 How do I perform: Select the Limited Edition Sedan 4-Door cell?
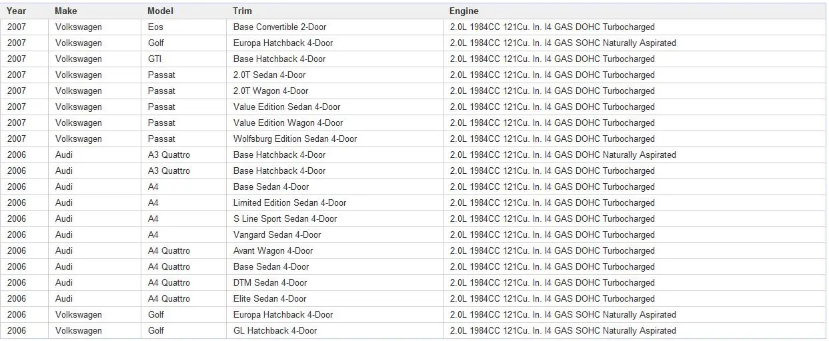coord(289,203)
